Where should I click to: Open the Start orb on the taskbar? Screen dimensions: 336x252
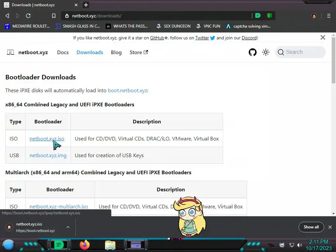[8, 245]
